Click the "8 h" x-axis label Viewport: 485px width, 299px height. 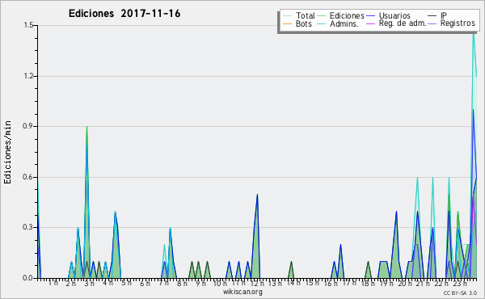[182, 284]
